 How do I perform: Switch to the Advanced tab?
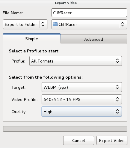[x=94, y=39]
